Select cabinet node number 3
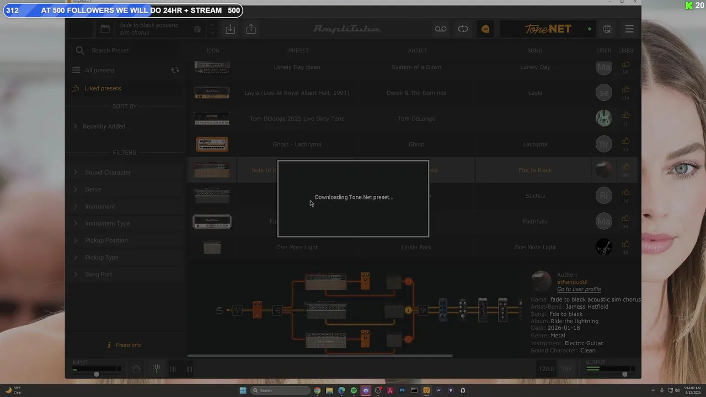This screenshot has height=397, width=706. point(408,282)
